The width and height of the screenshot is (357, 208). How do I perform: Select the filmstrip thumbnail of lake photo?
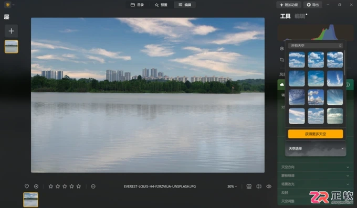click(x=31, y=200)
